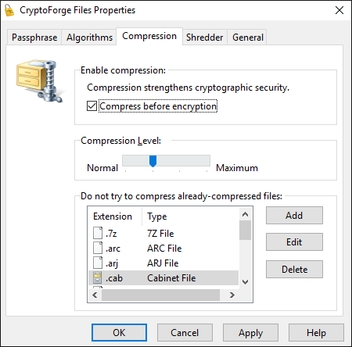The width and height of the screenshot is (352, 347).
Task: Select the .arc file icon
Action: point(98,248)
